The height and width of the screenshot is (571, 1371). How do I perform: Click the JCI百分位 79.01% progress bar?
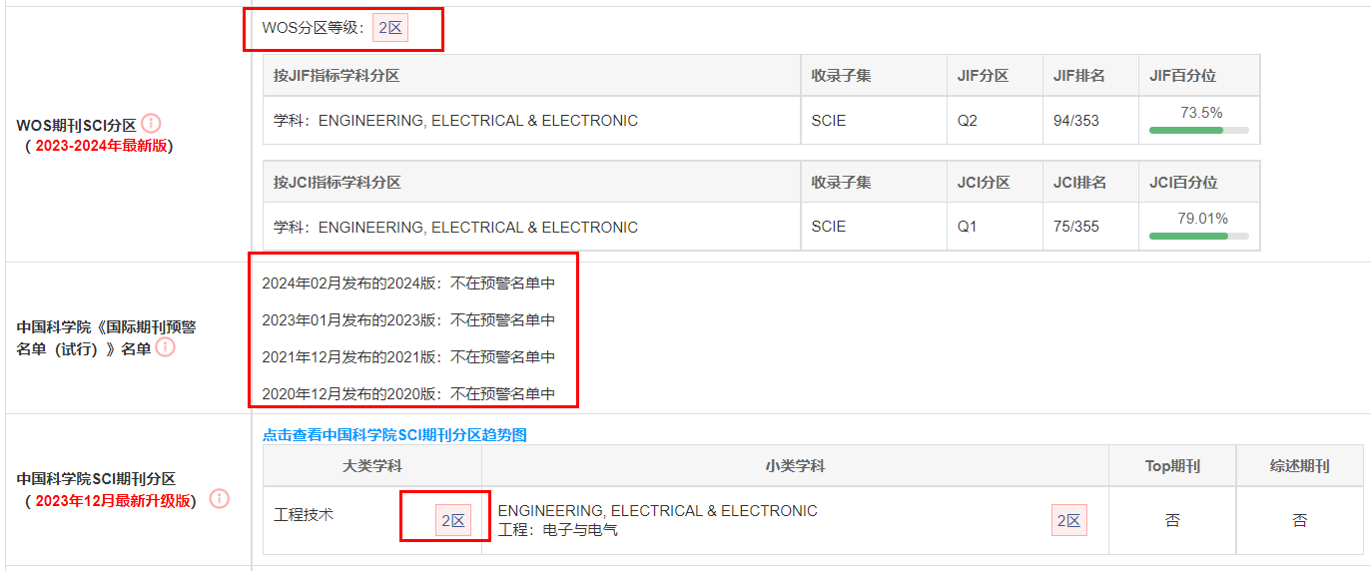(1198, 236)
